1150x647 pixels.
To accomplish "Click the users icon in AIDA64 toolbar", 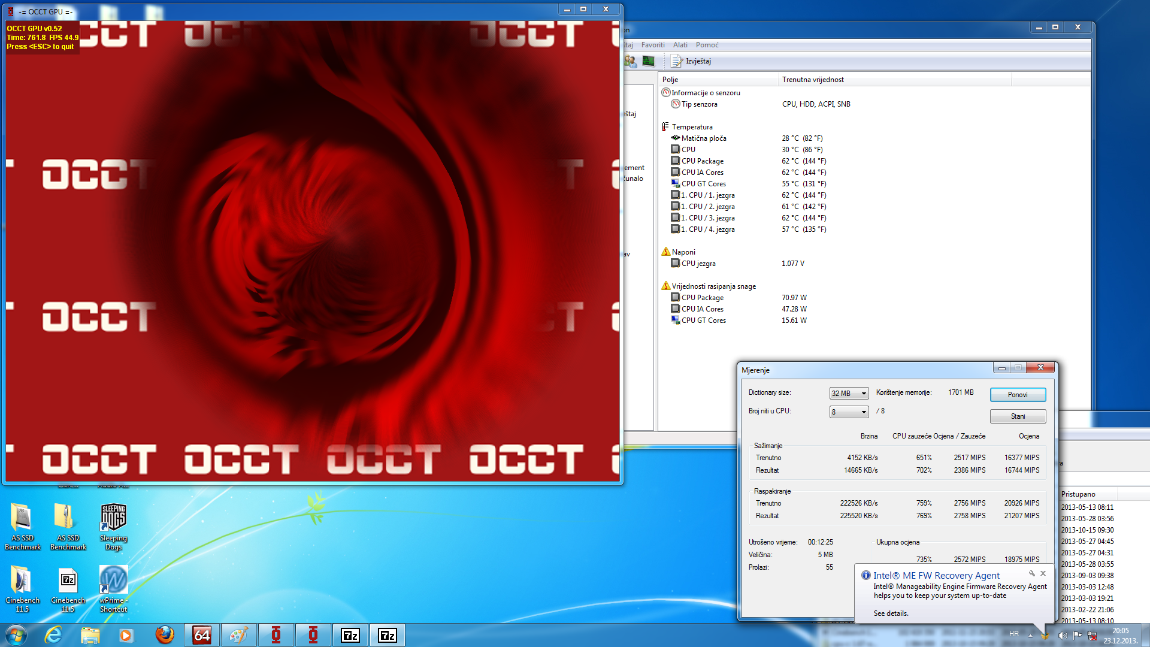I will 630,61.
